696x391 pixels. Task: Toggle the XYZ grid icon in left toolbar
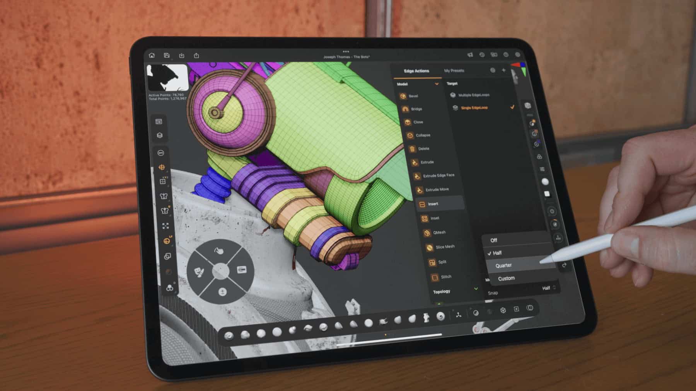pos(163,181)
